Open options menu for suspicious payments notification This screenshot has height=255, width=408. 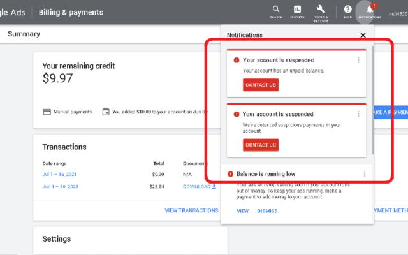click(x=358, y=113)
